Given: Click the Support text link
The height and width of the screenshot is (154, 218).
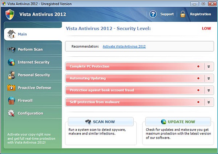Looking at the screenshot, I should point(167,14).
